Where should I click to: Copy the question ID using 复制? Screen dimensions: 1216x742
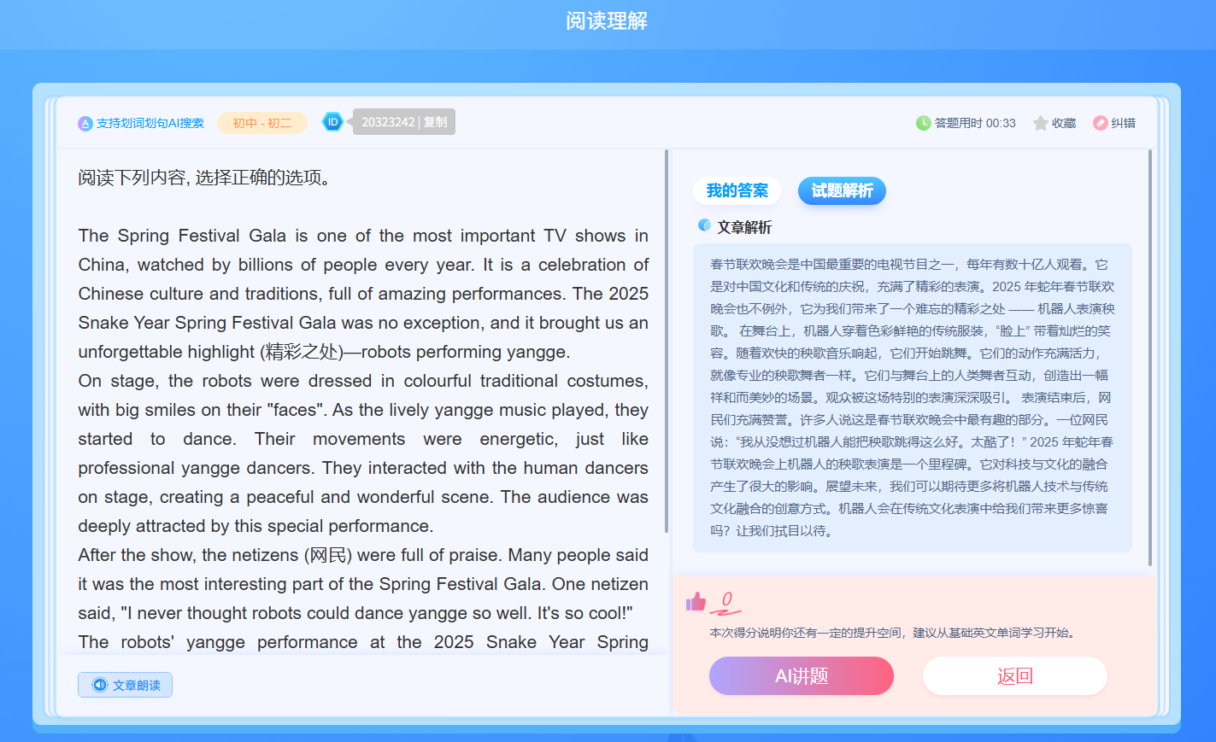(x=435, y=122)
